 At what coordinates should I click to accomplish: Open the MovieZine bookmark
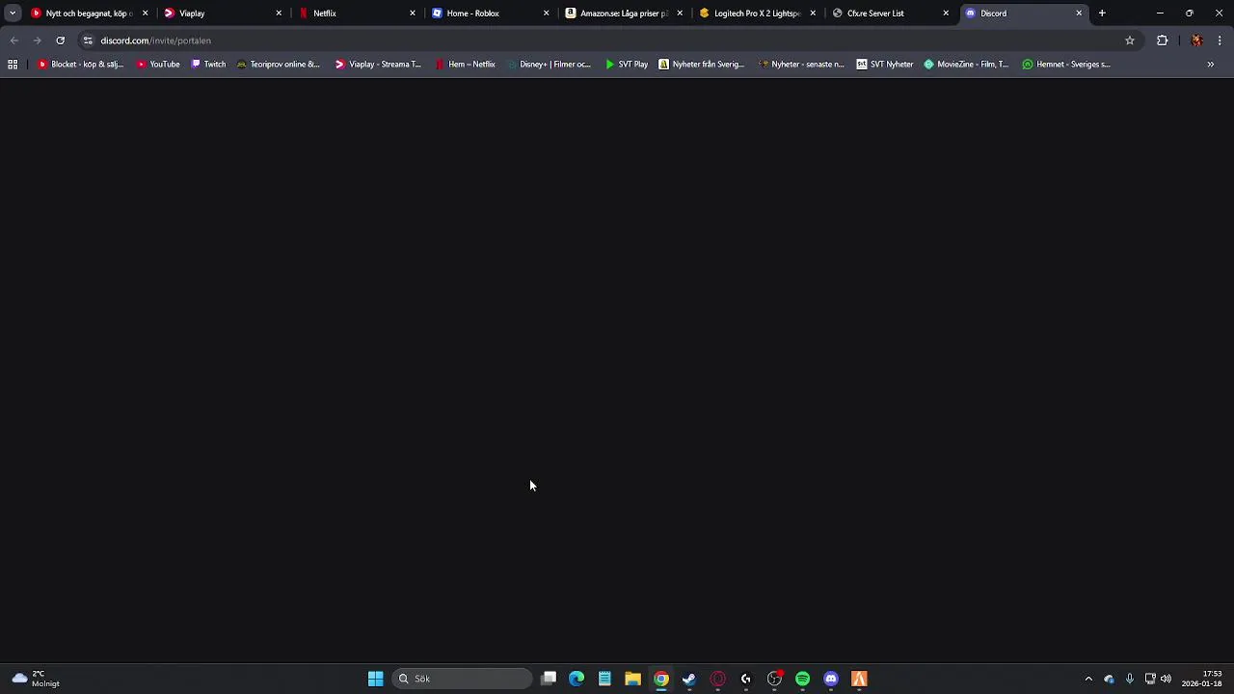[x=966, y=65]
